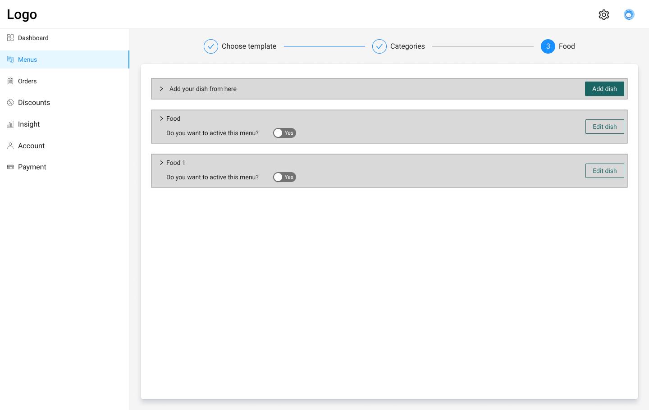Toggle the Food 1 menu active switch
This screenshot has width=649, height=410.
tap(284, 177)
